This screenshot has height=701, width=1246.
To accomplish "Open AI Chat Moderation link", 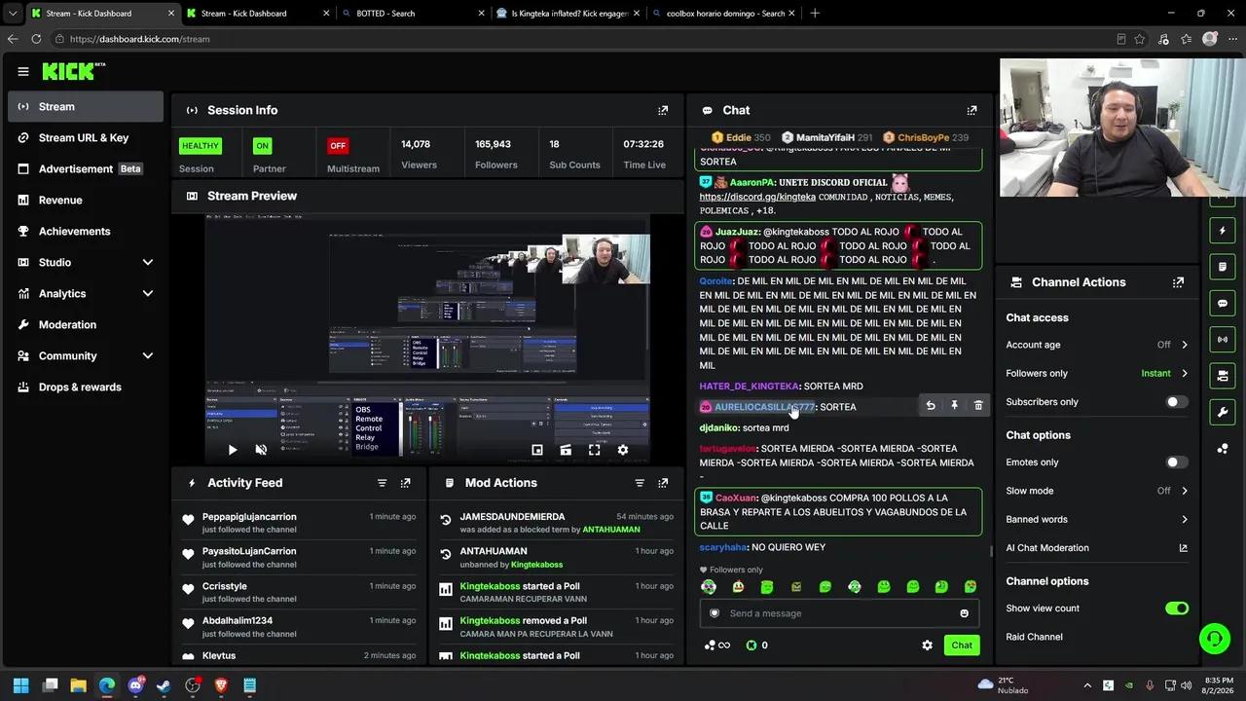I will pyautogui.click(x=1097, y=548).
